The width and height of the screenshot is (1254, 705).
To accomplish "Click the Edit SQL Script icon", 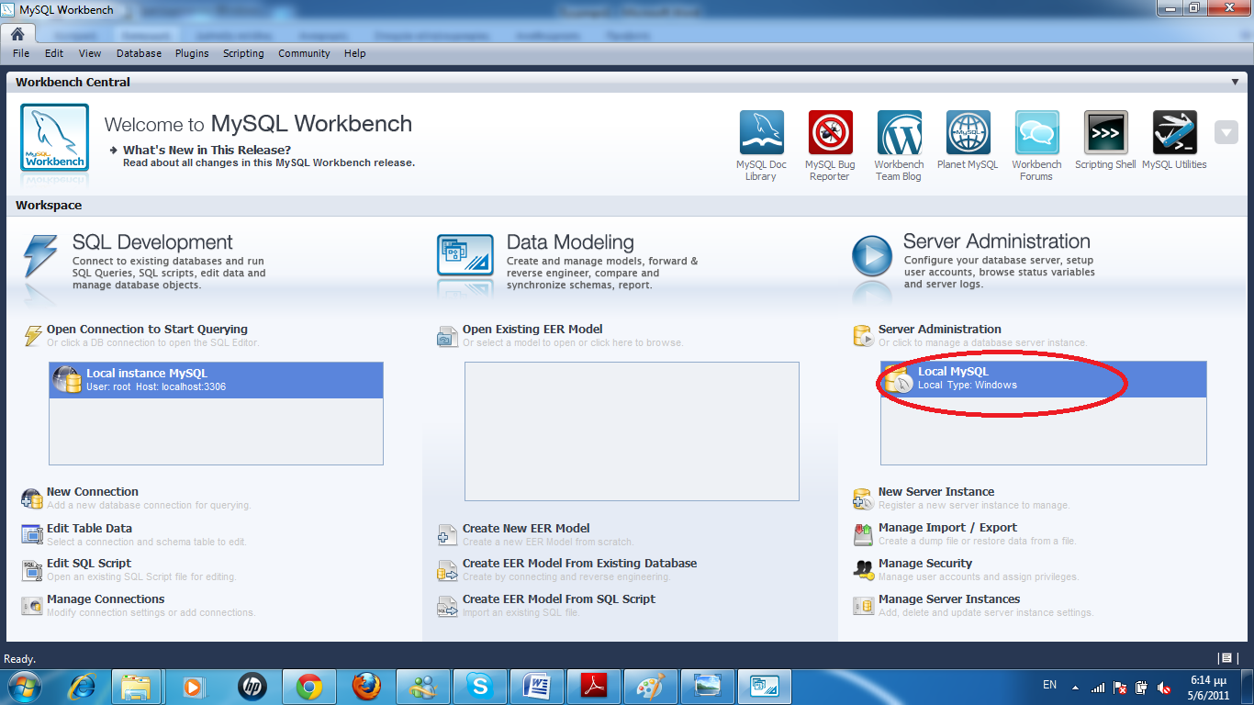I will tap(32, 570).
